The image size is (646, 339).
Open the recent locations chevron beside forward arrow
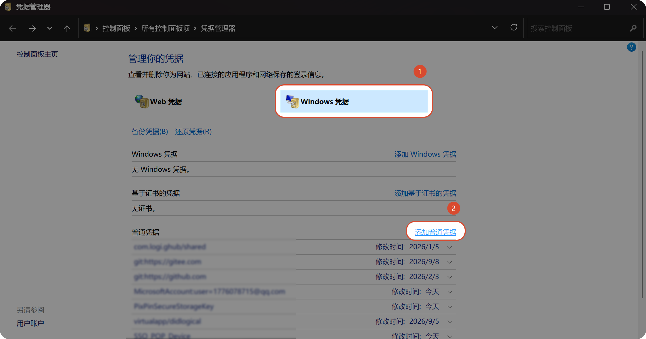point(50,28)
